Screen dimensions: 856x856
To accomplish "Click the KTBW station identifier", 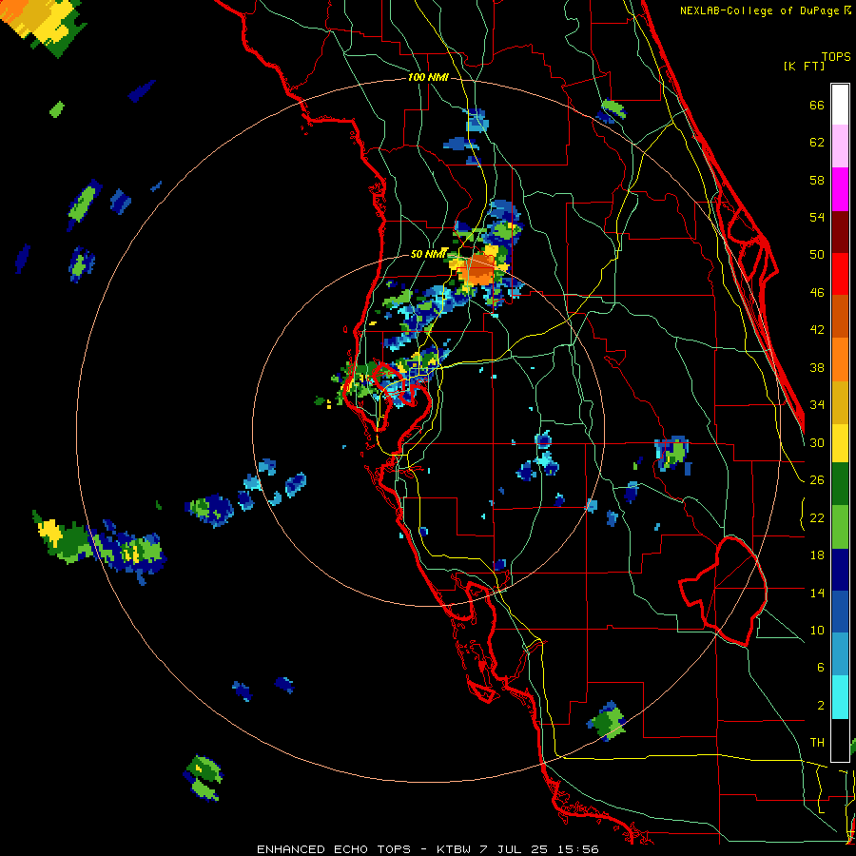I will coord(456,849).
